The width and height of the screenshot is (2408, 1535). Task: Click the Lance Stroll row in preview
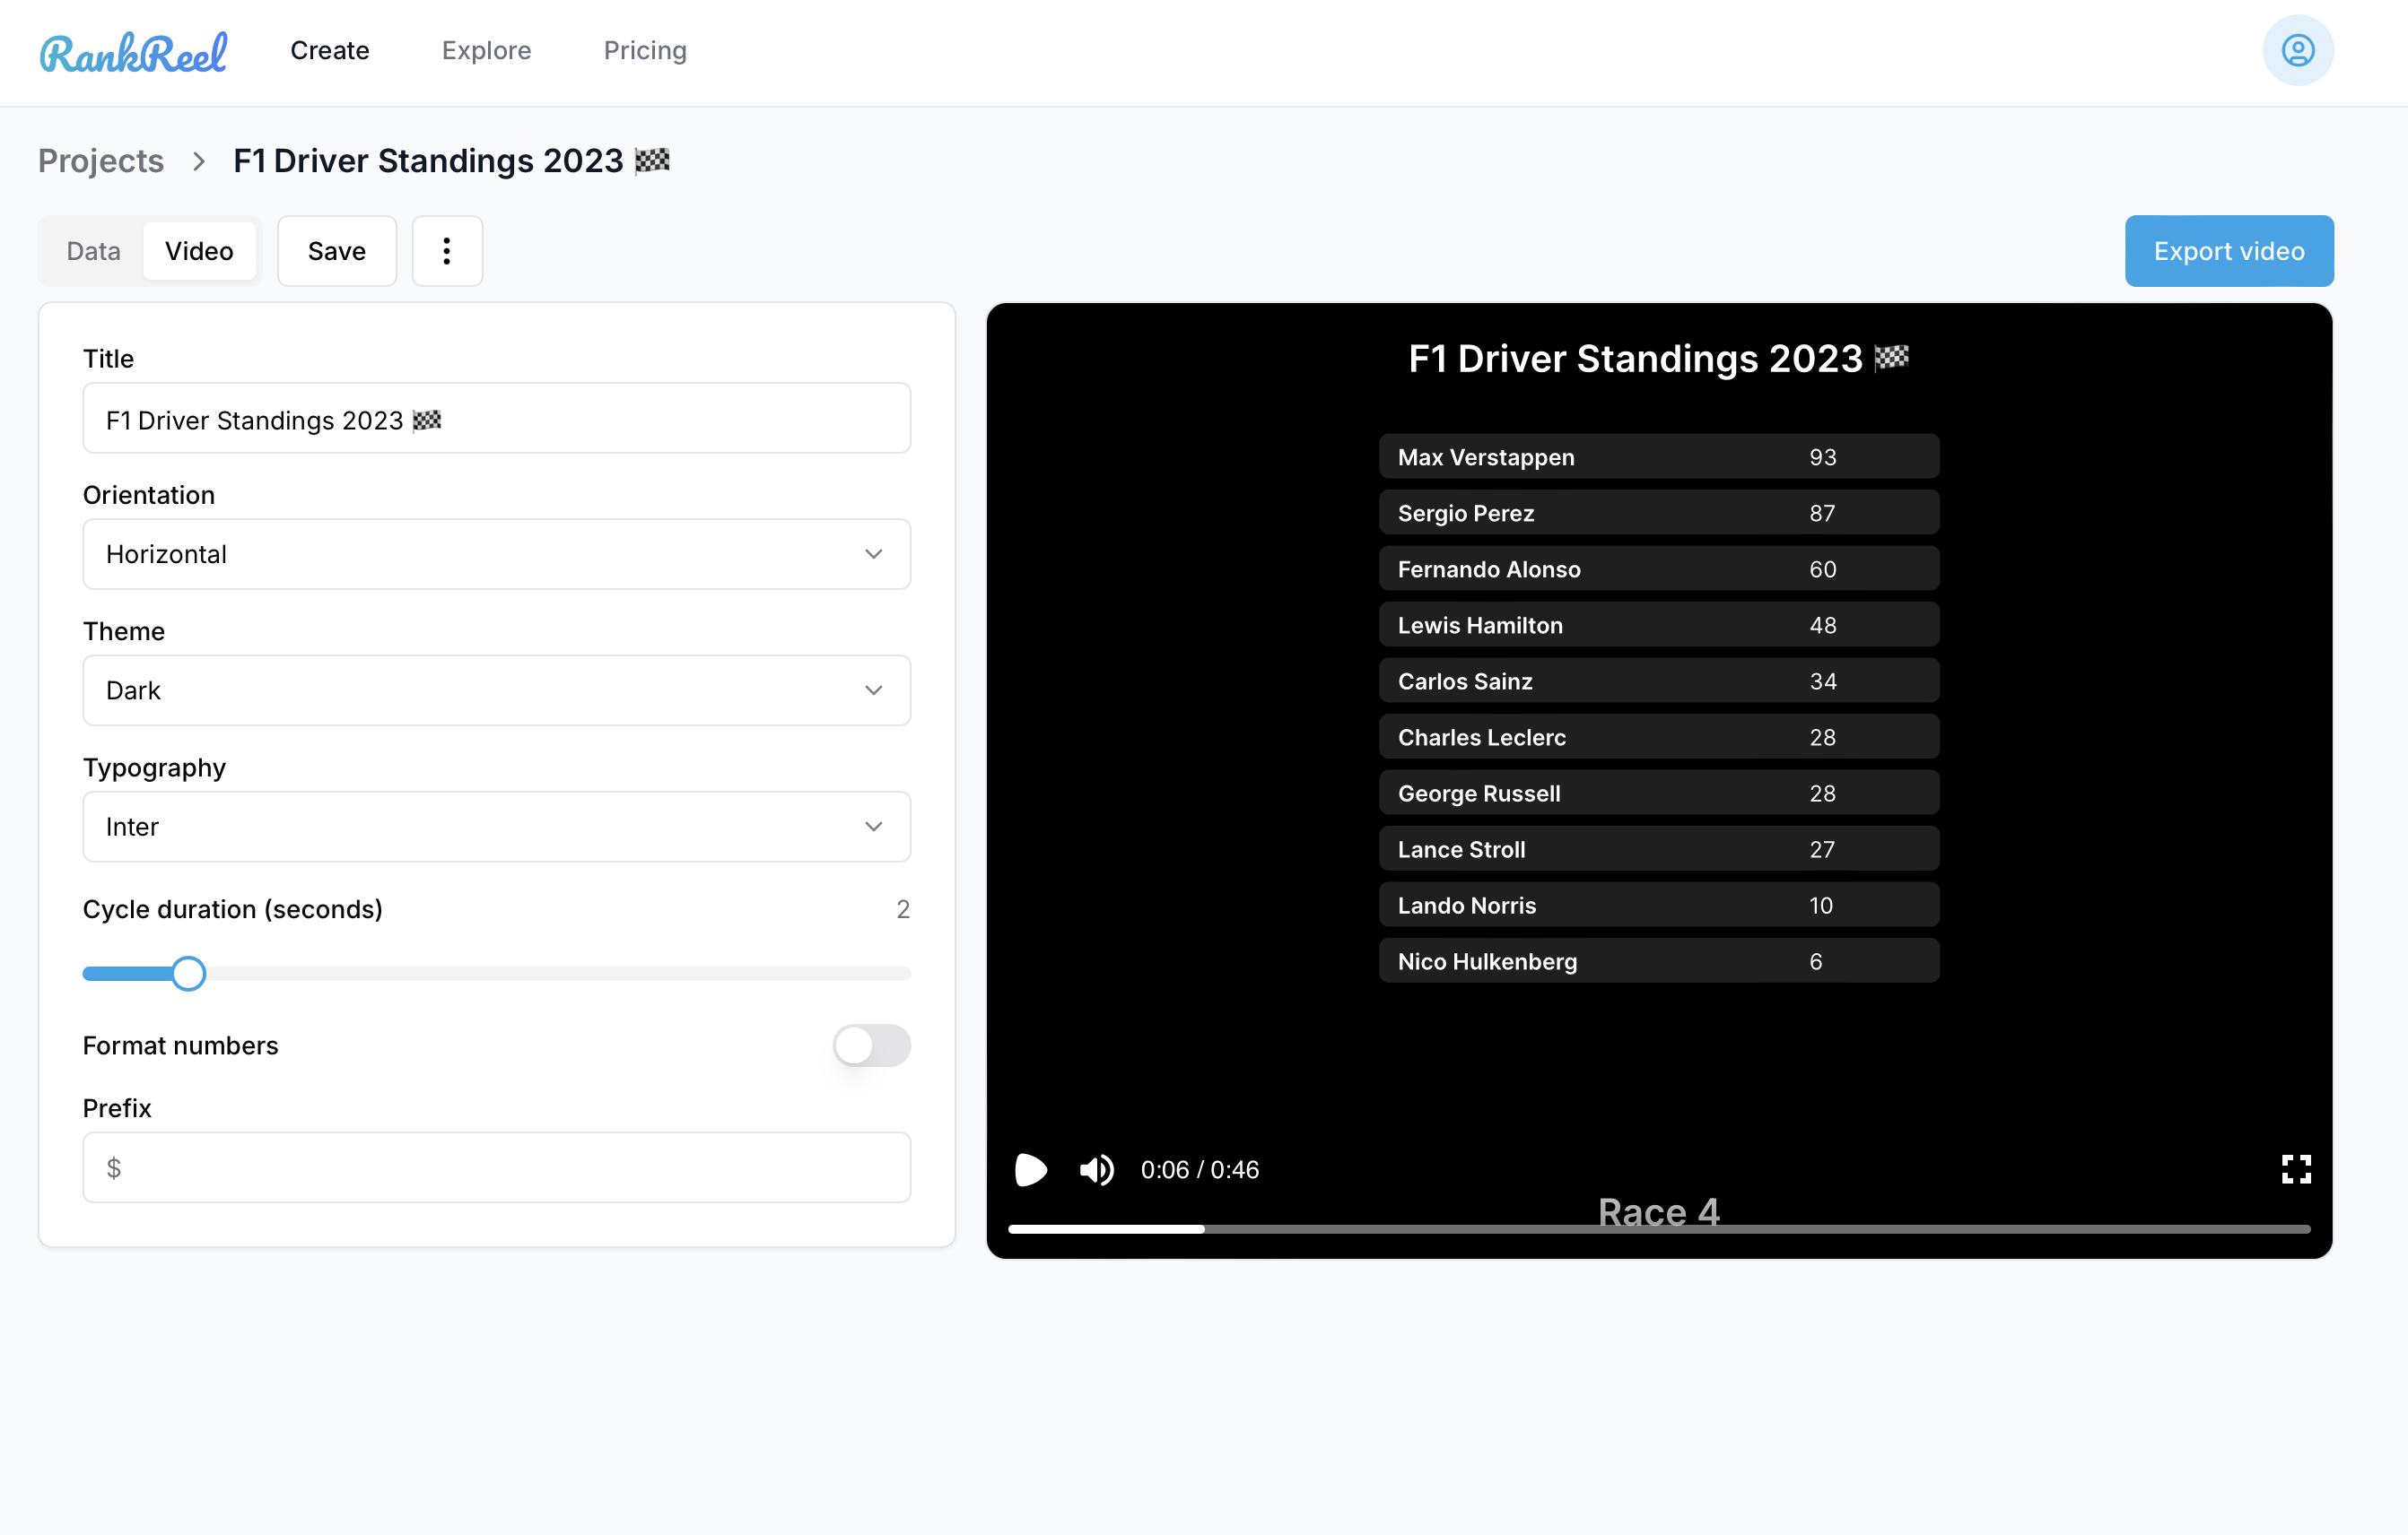[1659, 848]
